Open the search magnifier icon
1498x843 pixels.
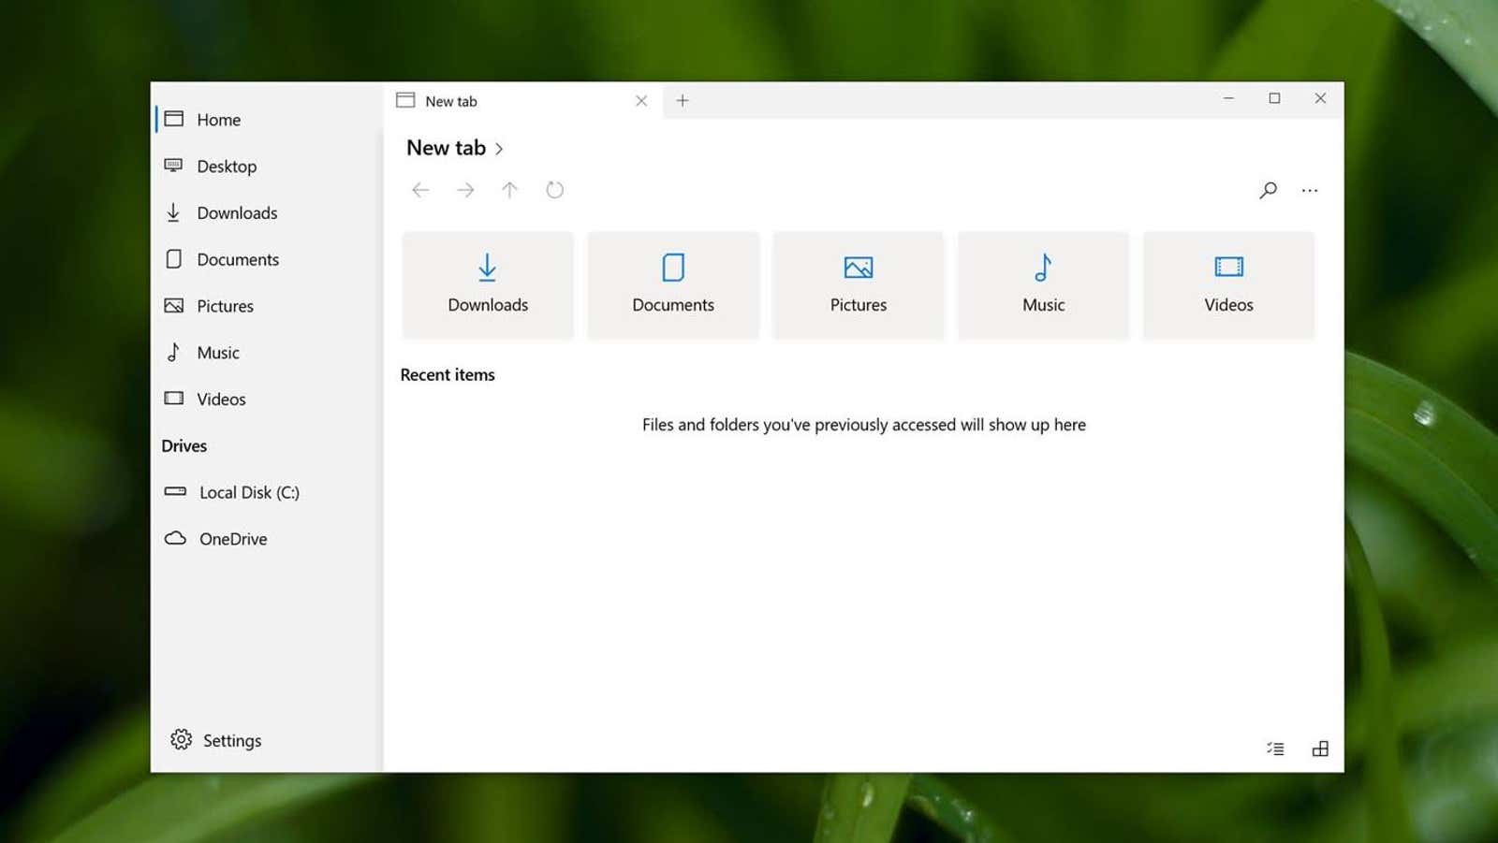1268,191
